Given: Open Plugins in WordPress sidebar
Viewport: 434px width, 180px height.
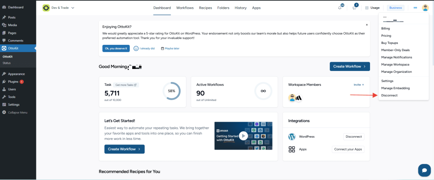Looking at the screenshot, I should [x=13, y=82].
